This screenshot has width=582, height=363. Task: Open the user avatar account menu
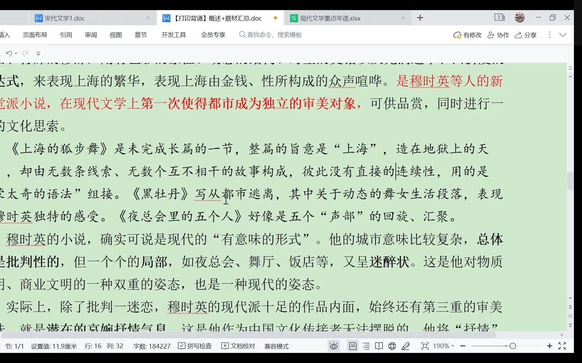coord(520,17)
